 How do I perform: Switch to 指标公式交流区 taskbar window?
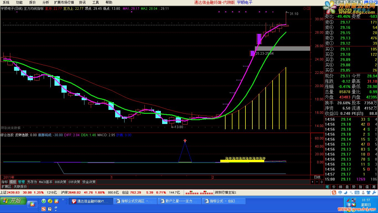click(x=135, y=201)
